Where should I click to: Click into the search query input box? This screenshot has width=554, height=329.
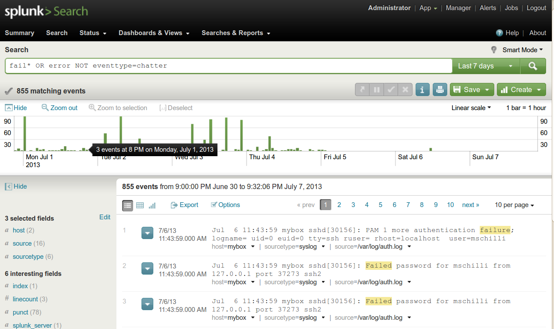point(228,66)
